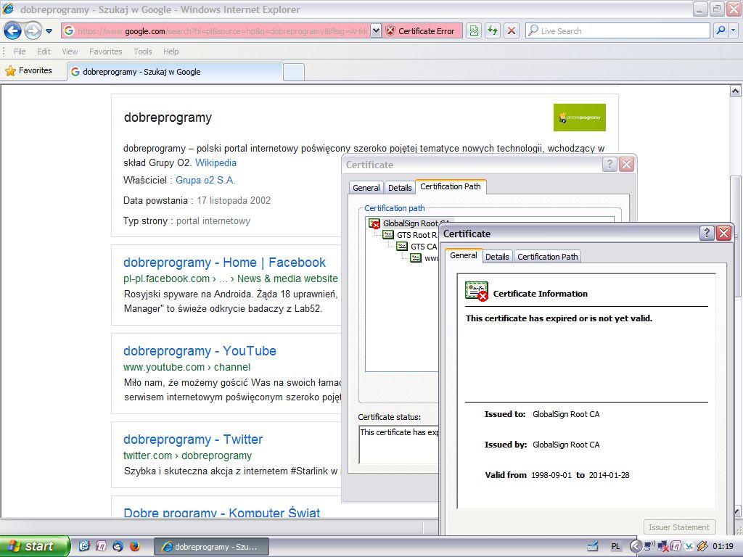Click the Refresh page icon

point(493,30)
